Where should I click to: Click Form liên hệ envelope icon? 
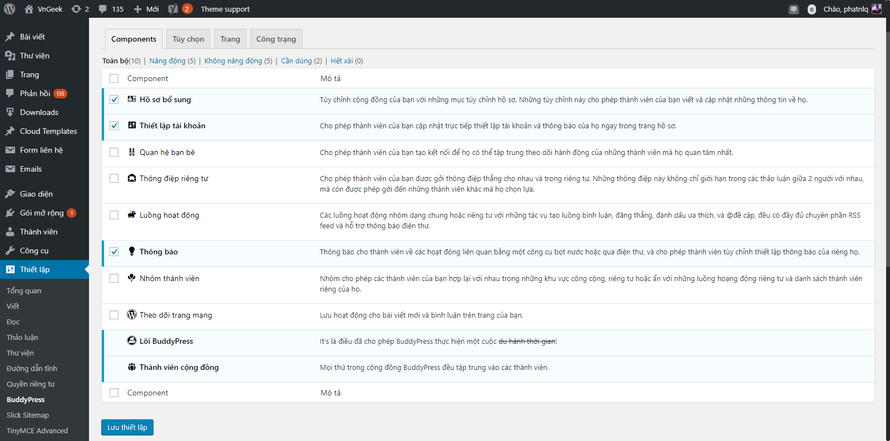[x=10, y=150]
